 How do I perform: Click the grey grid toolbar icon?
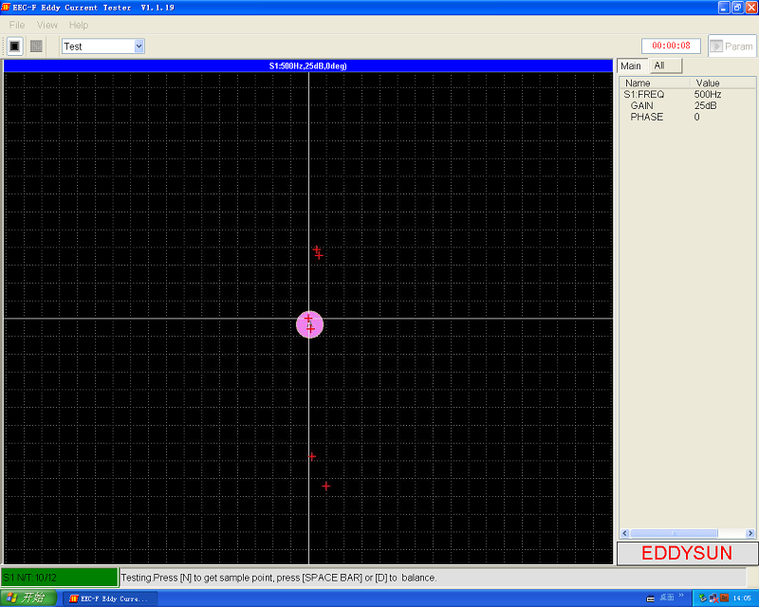click(x=36, y=46)
